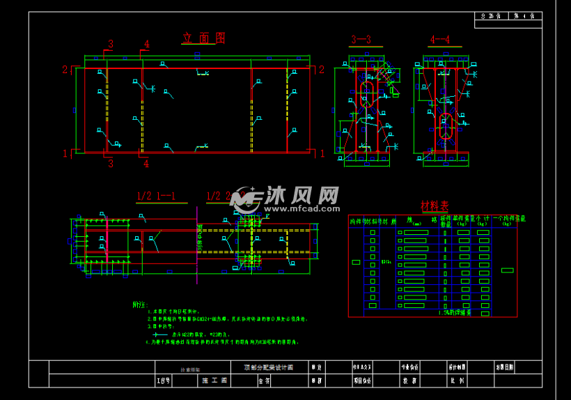Select the 材料表 material table heading
571x400 pixels.
click(435, 206)
